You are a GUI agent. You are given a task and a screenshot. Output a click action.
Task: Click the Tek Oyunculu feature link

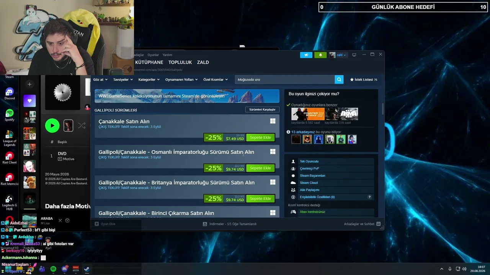[309, 162]
